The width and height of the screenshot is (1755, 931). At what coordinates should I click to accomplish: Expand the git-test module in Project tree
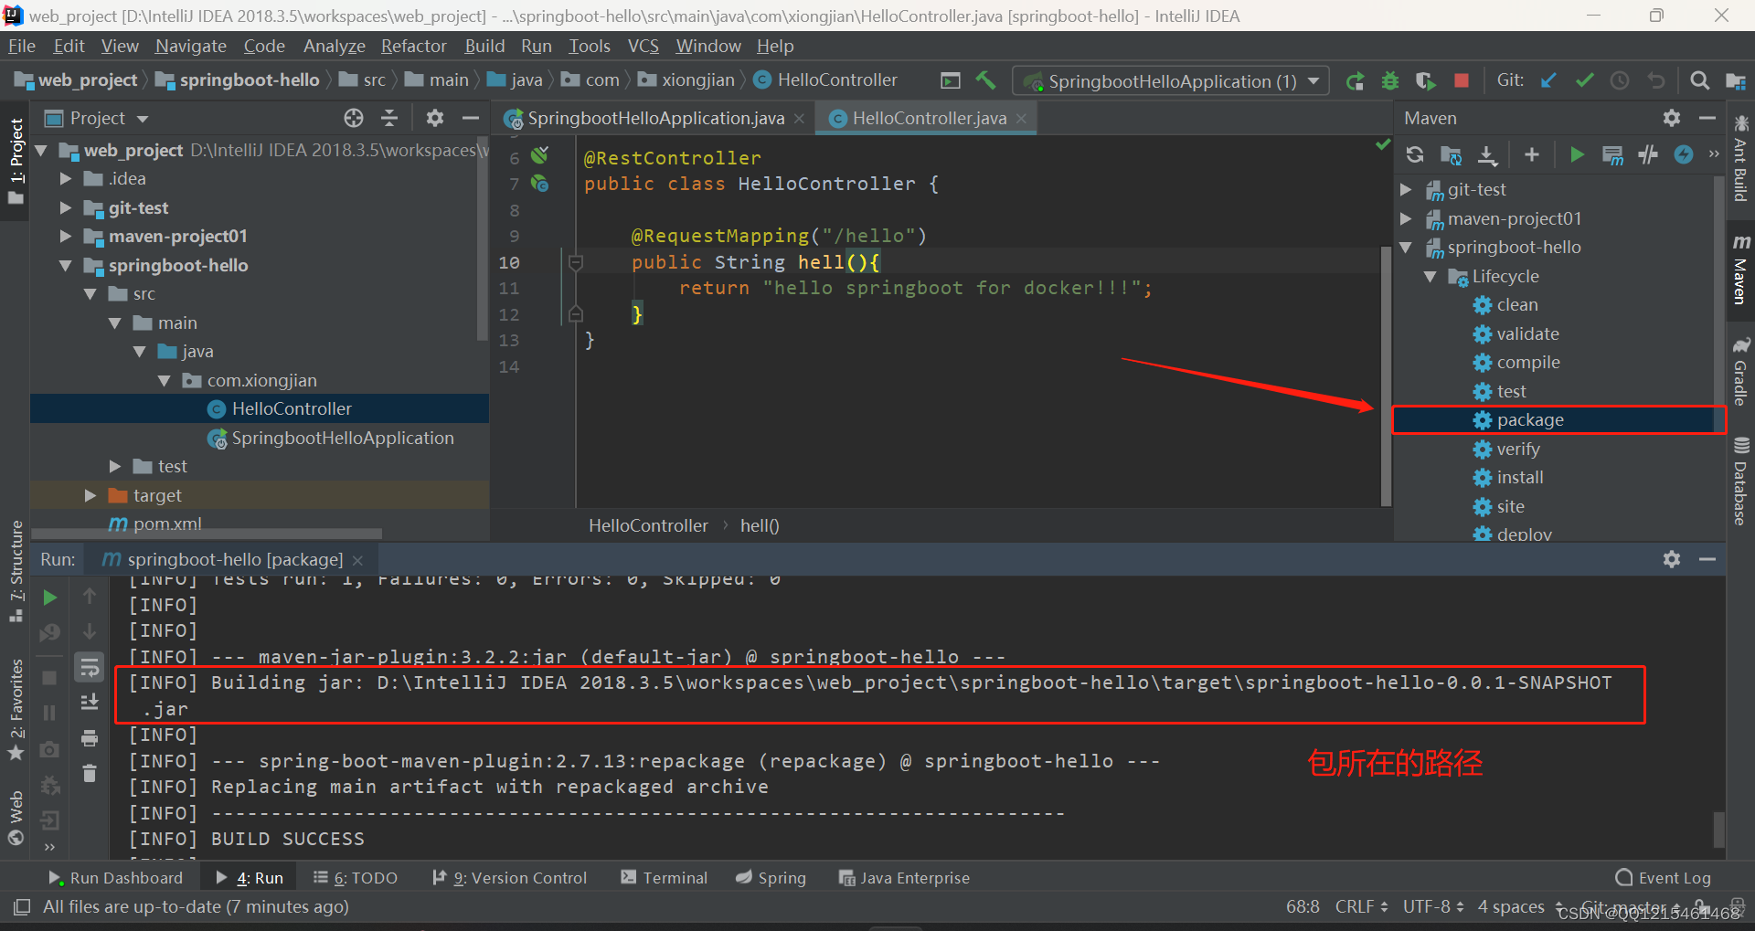pyautogui.click(x=66, y=208)
